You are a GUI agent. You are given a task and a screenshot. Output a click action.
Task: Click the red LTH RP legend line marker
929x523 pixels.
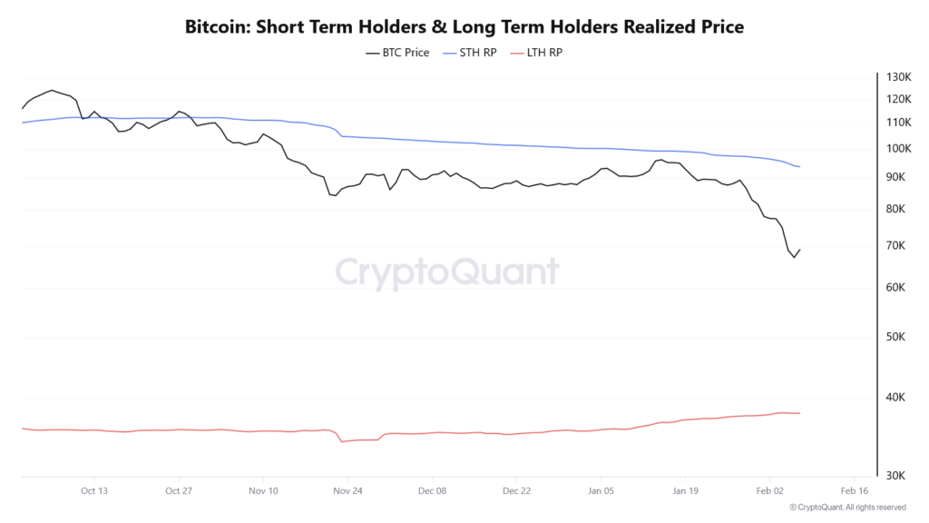point(518,53)
